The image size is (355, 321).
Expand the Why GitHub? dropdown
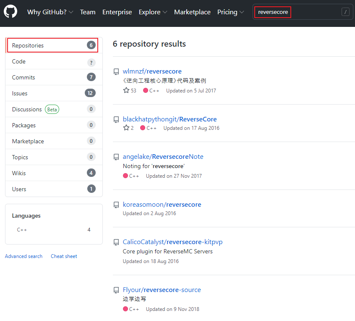(50, 12)
